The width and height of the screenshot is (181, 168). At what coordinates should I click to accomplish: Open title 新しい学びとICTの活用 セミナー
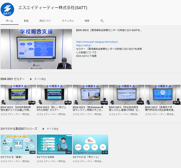pos(51,109)
